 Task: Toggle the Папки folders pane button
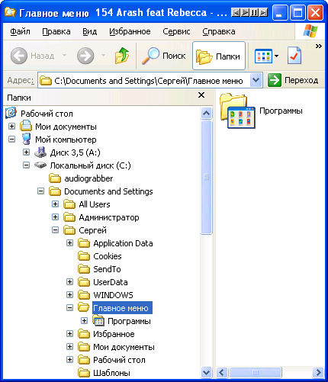pos(219,56)
